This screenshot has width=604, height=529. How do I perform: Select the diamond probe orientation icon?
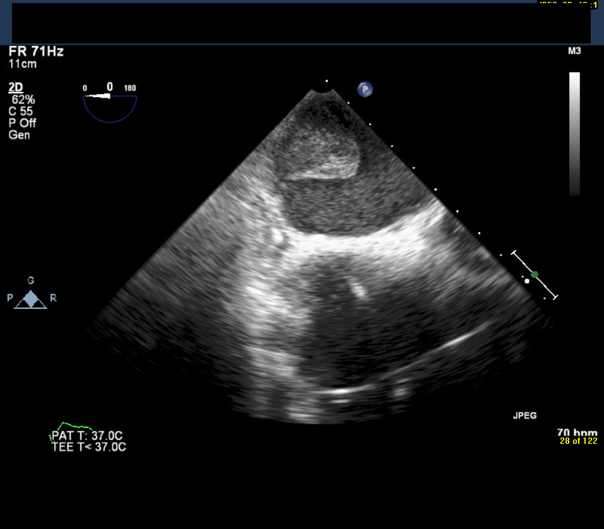click(x=31, y=299)
